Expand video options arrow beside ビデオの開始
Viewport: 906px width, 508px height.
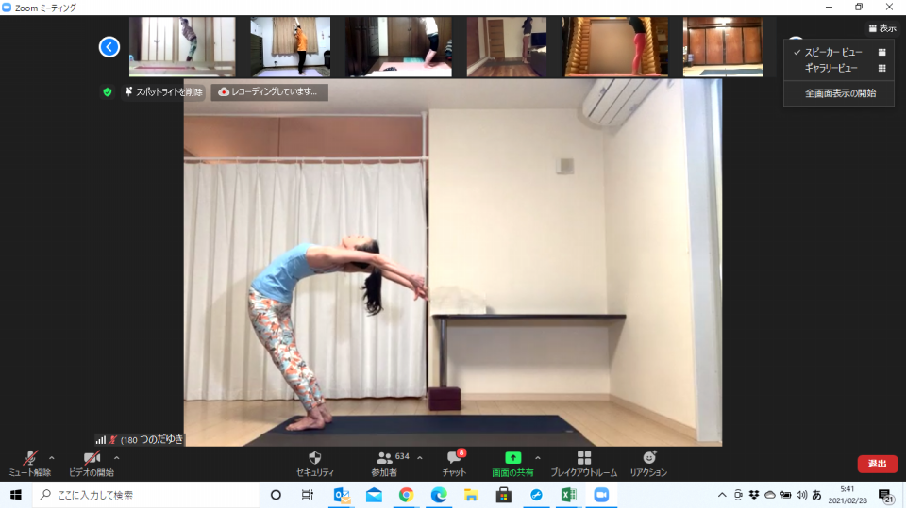click(117, 458)
